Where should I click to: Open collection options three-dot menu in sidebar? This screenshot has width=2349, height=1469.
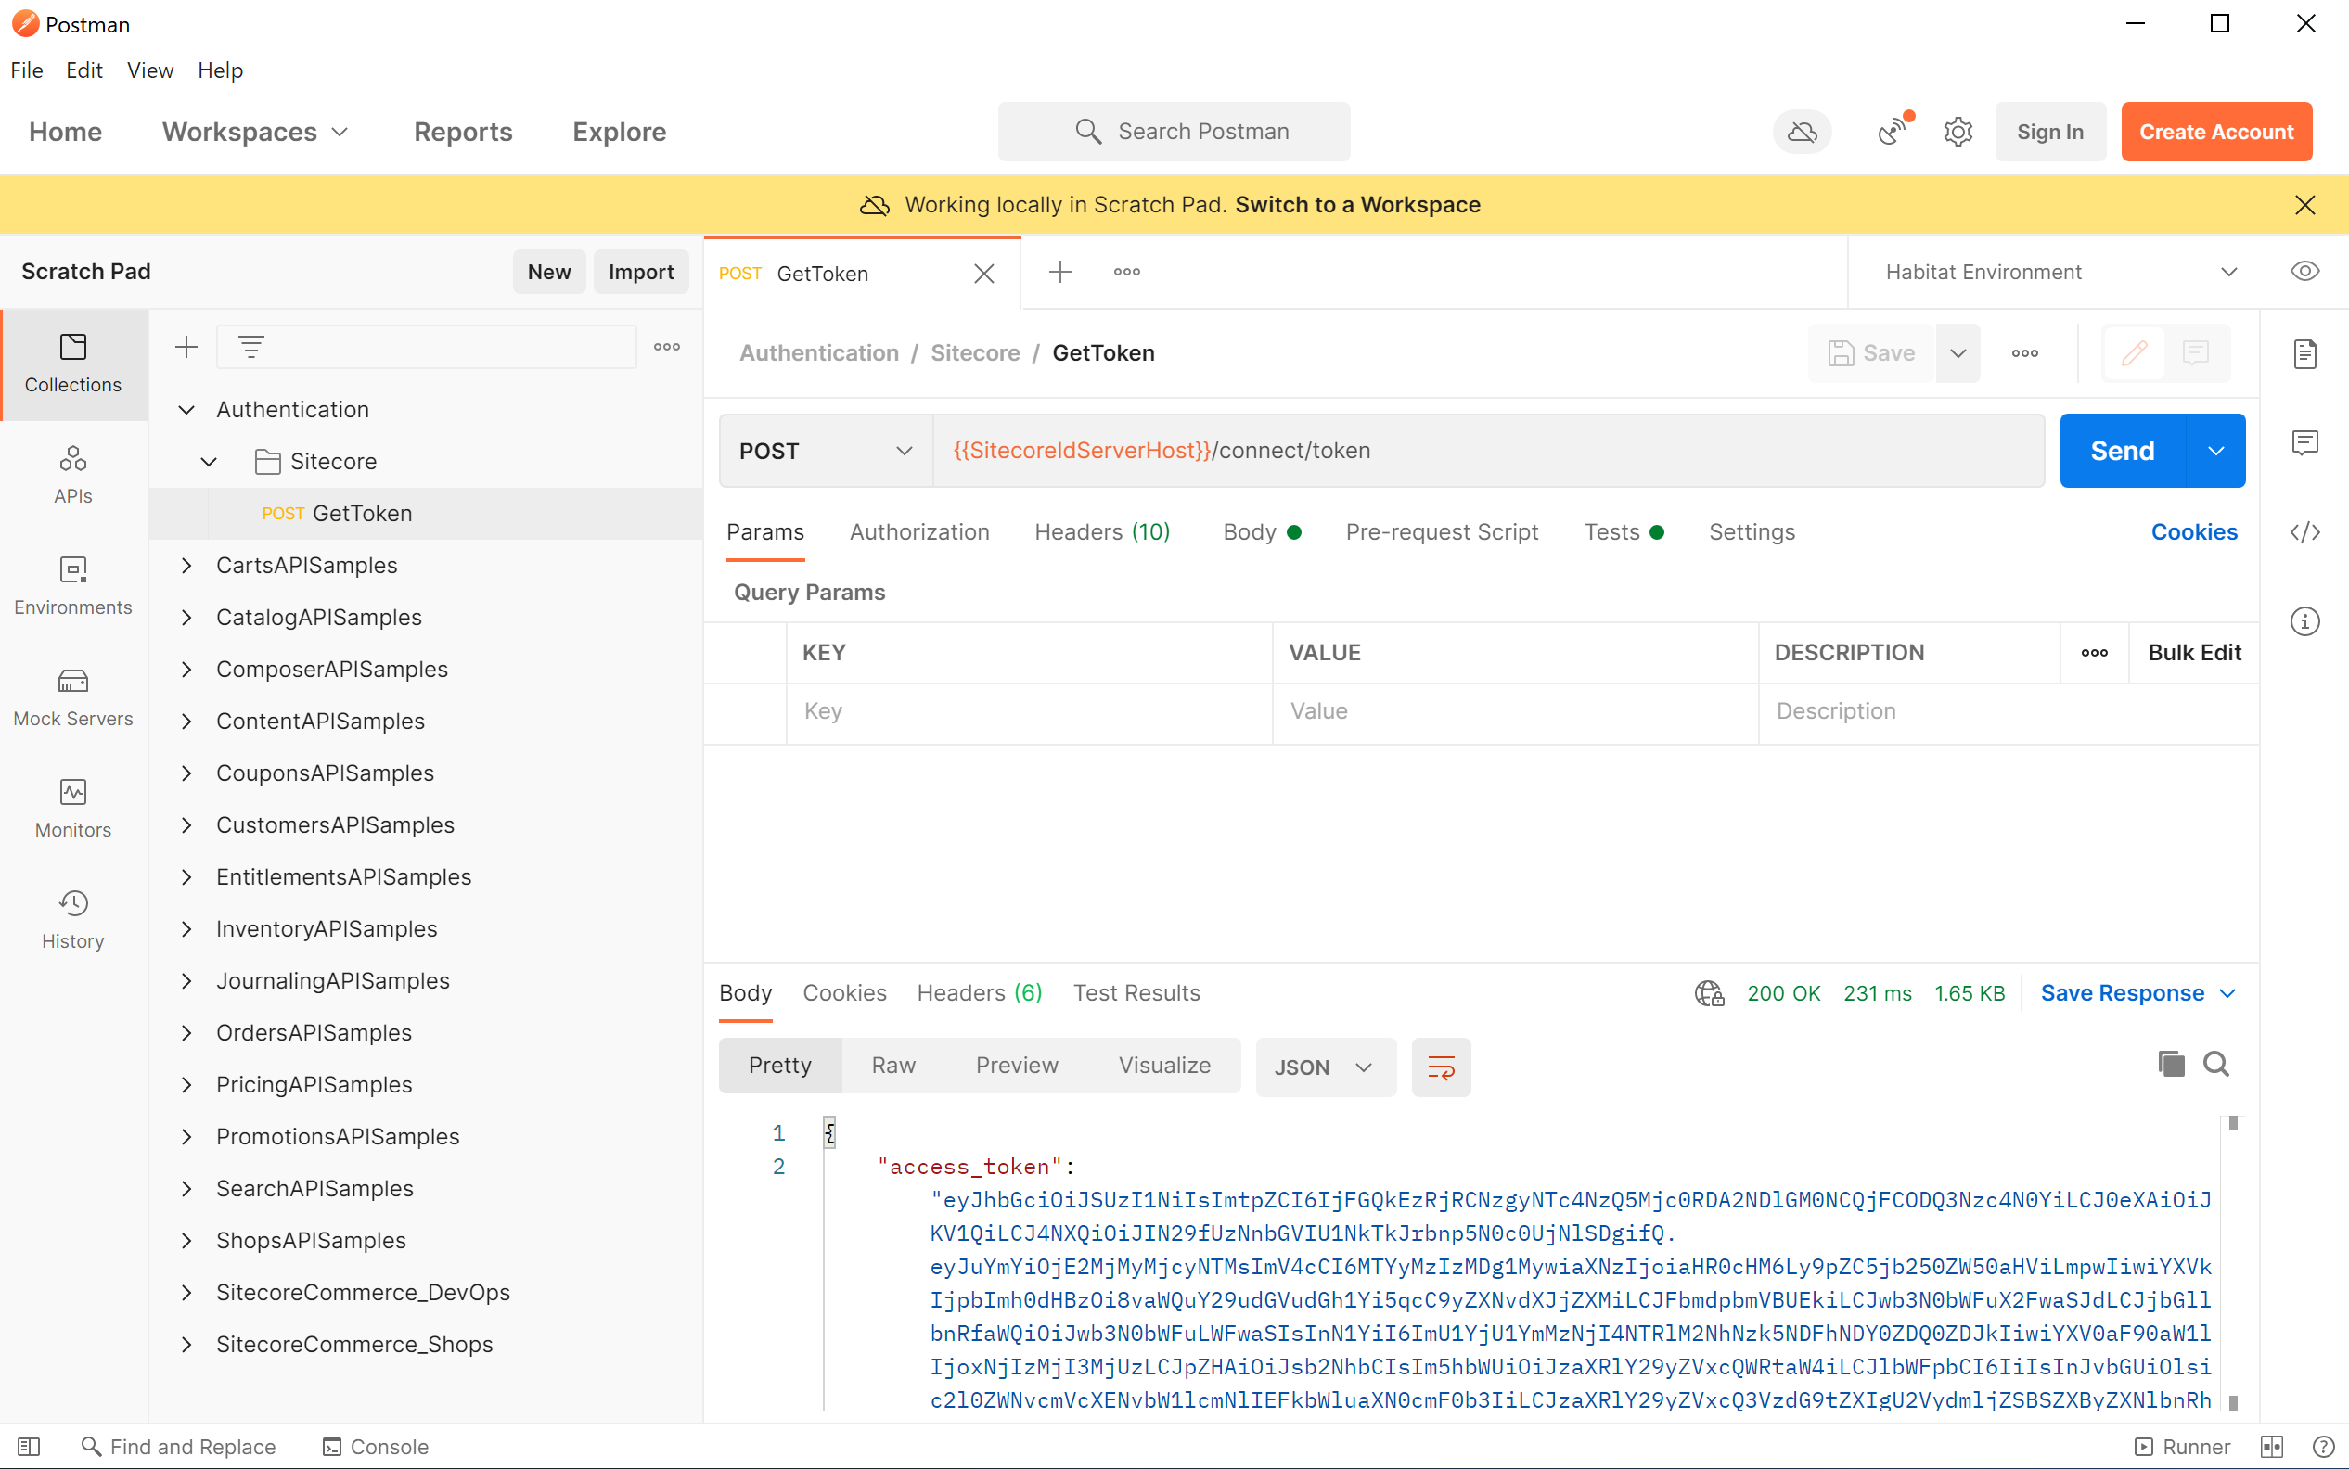click(x=667, y=347)
